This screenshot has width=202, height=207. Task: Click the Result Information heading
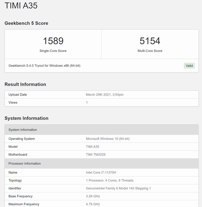pyautogui.click(x=25, y=84)
